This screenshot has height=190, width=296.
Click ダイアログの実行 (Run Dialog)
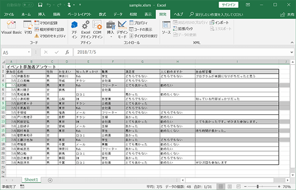(x=143, y=36)
